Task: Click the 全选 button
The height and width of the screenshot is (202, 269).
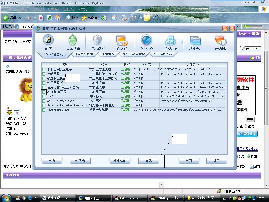Action: coord(52,161)
